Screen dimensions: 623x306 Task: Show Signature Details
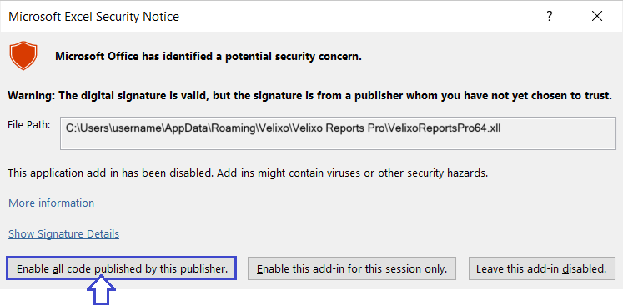[x=63, y=233]
